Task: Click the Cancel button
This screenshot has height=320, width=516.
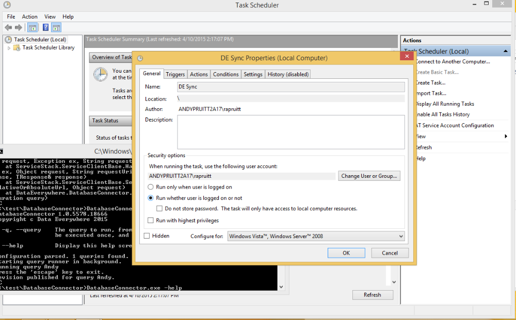Action: pos(390,253)
